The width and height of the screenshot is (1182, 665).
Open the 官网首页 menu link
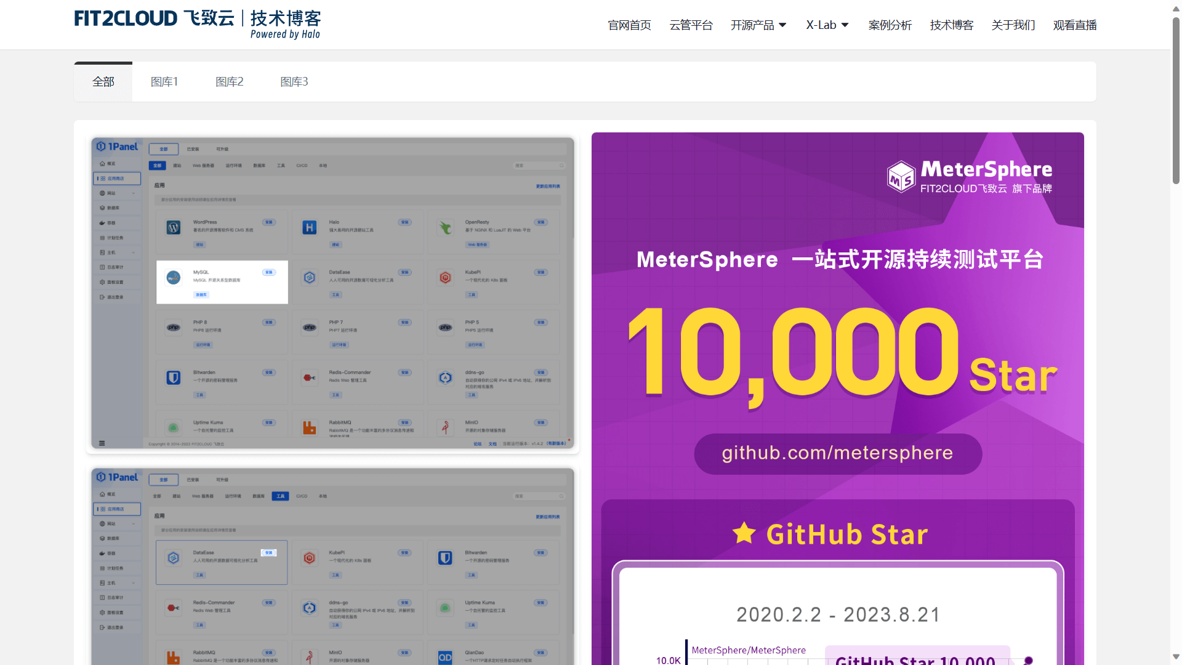(x=629, y=25)
